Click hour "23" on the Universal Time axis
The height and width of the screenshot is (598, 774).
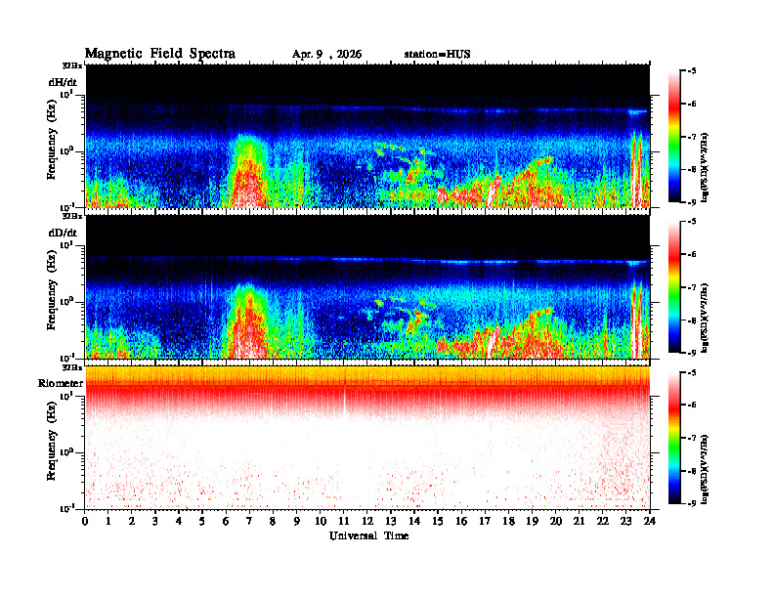[625, 521]
